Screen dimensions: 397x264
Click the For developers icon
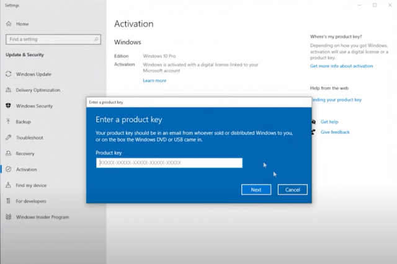[9, 201]
